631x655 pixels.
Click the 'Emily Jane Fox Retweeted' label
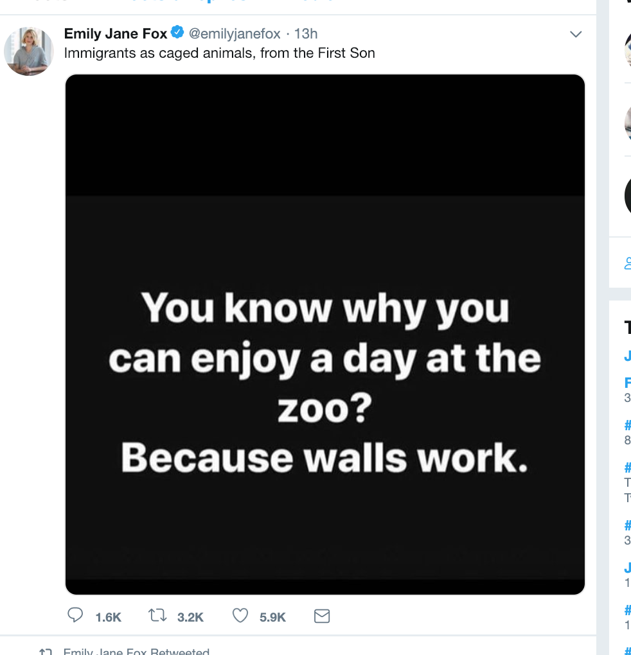pyautogui.click(x=136, y=651)
